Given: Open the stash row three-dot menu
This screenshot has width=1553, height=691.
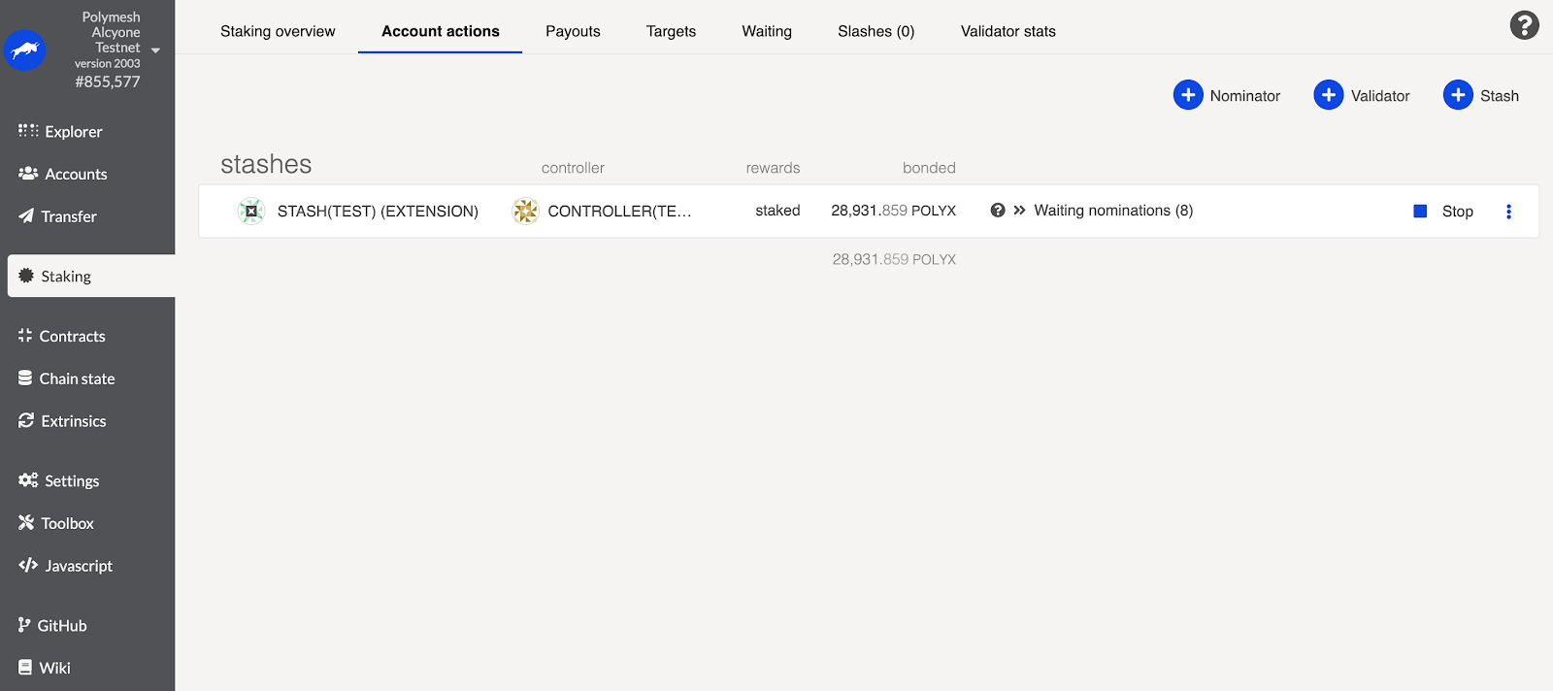Looking at the screenshot, I should (1508, 211).
